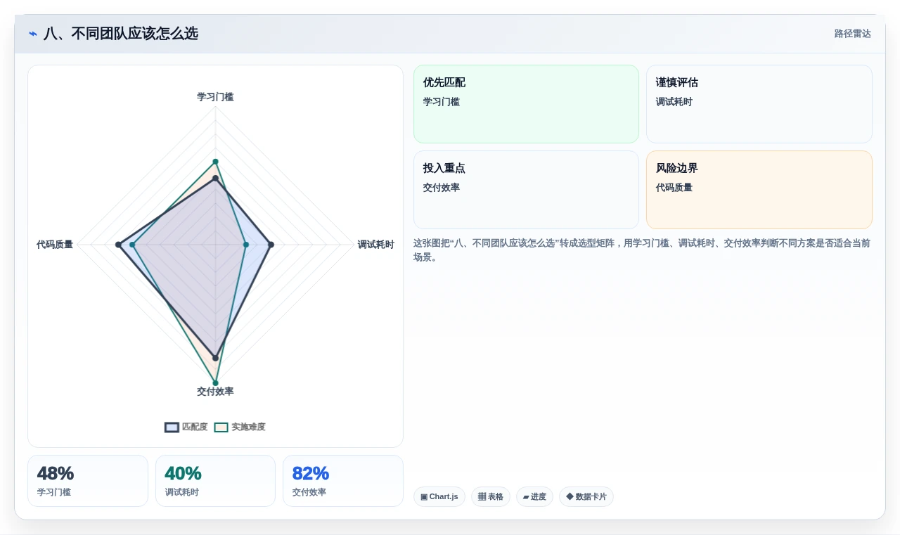Open the 谨慎评估 card
Viewport: 900px width, 535px height.
pos(759,104)
